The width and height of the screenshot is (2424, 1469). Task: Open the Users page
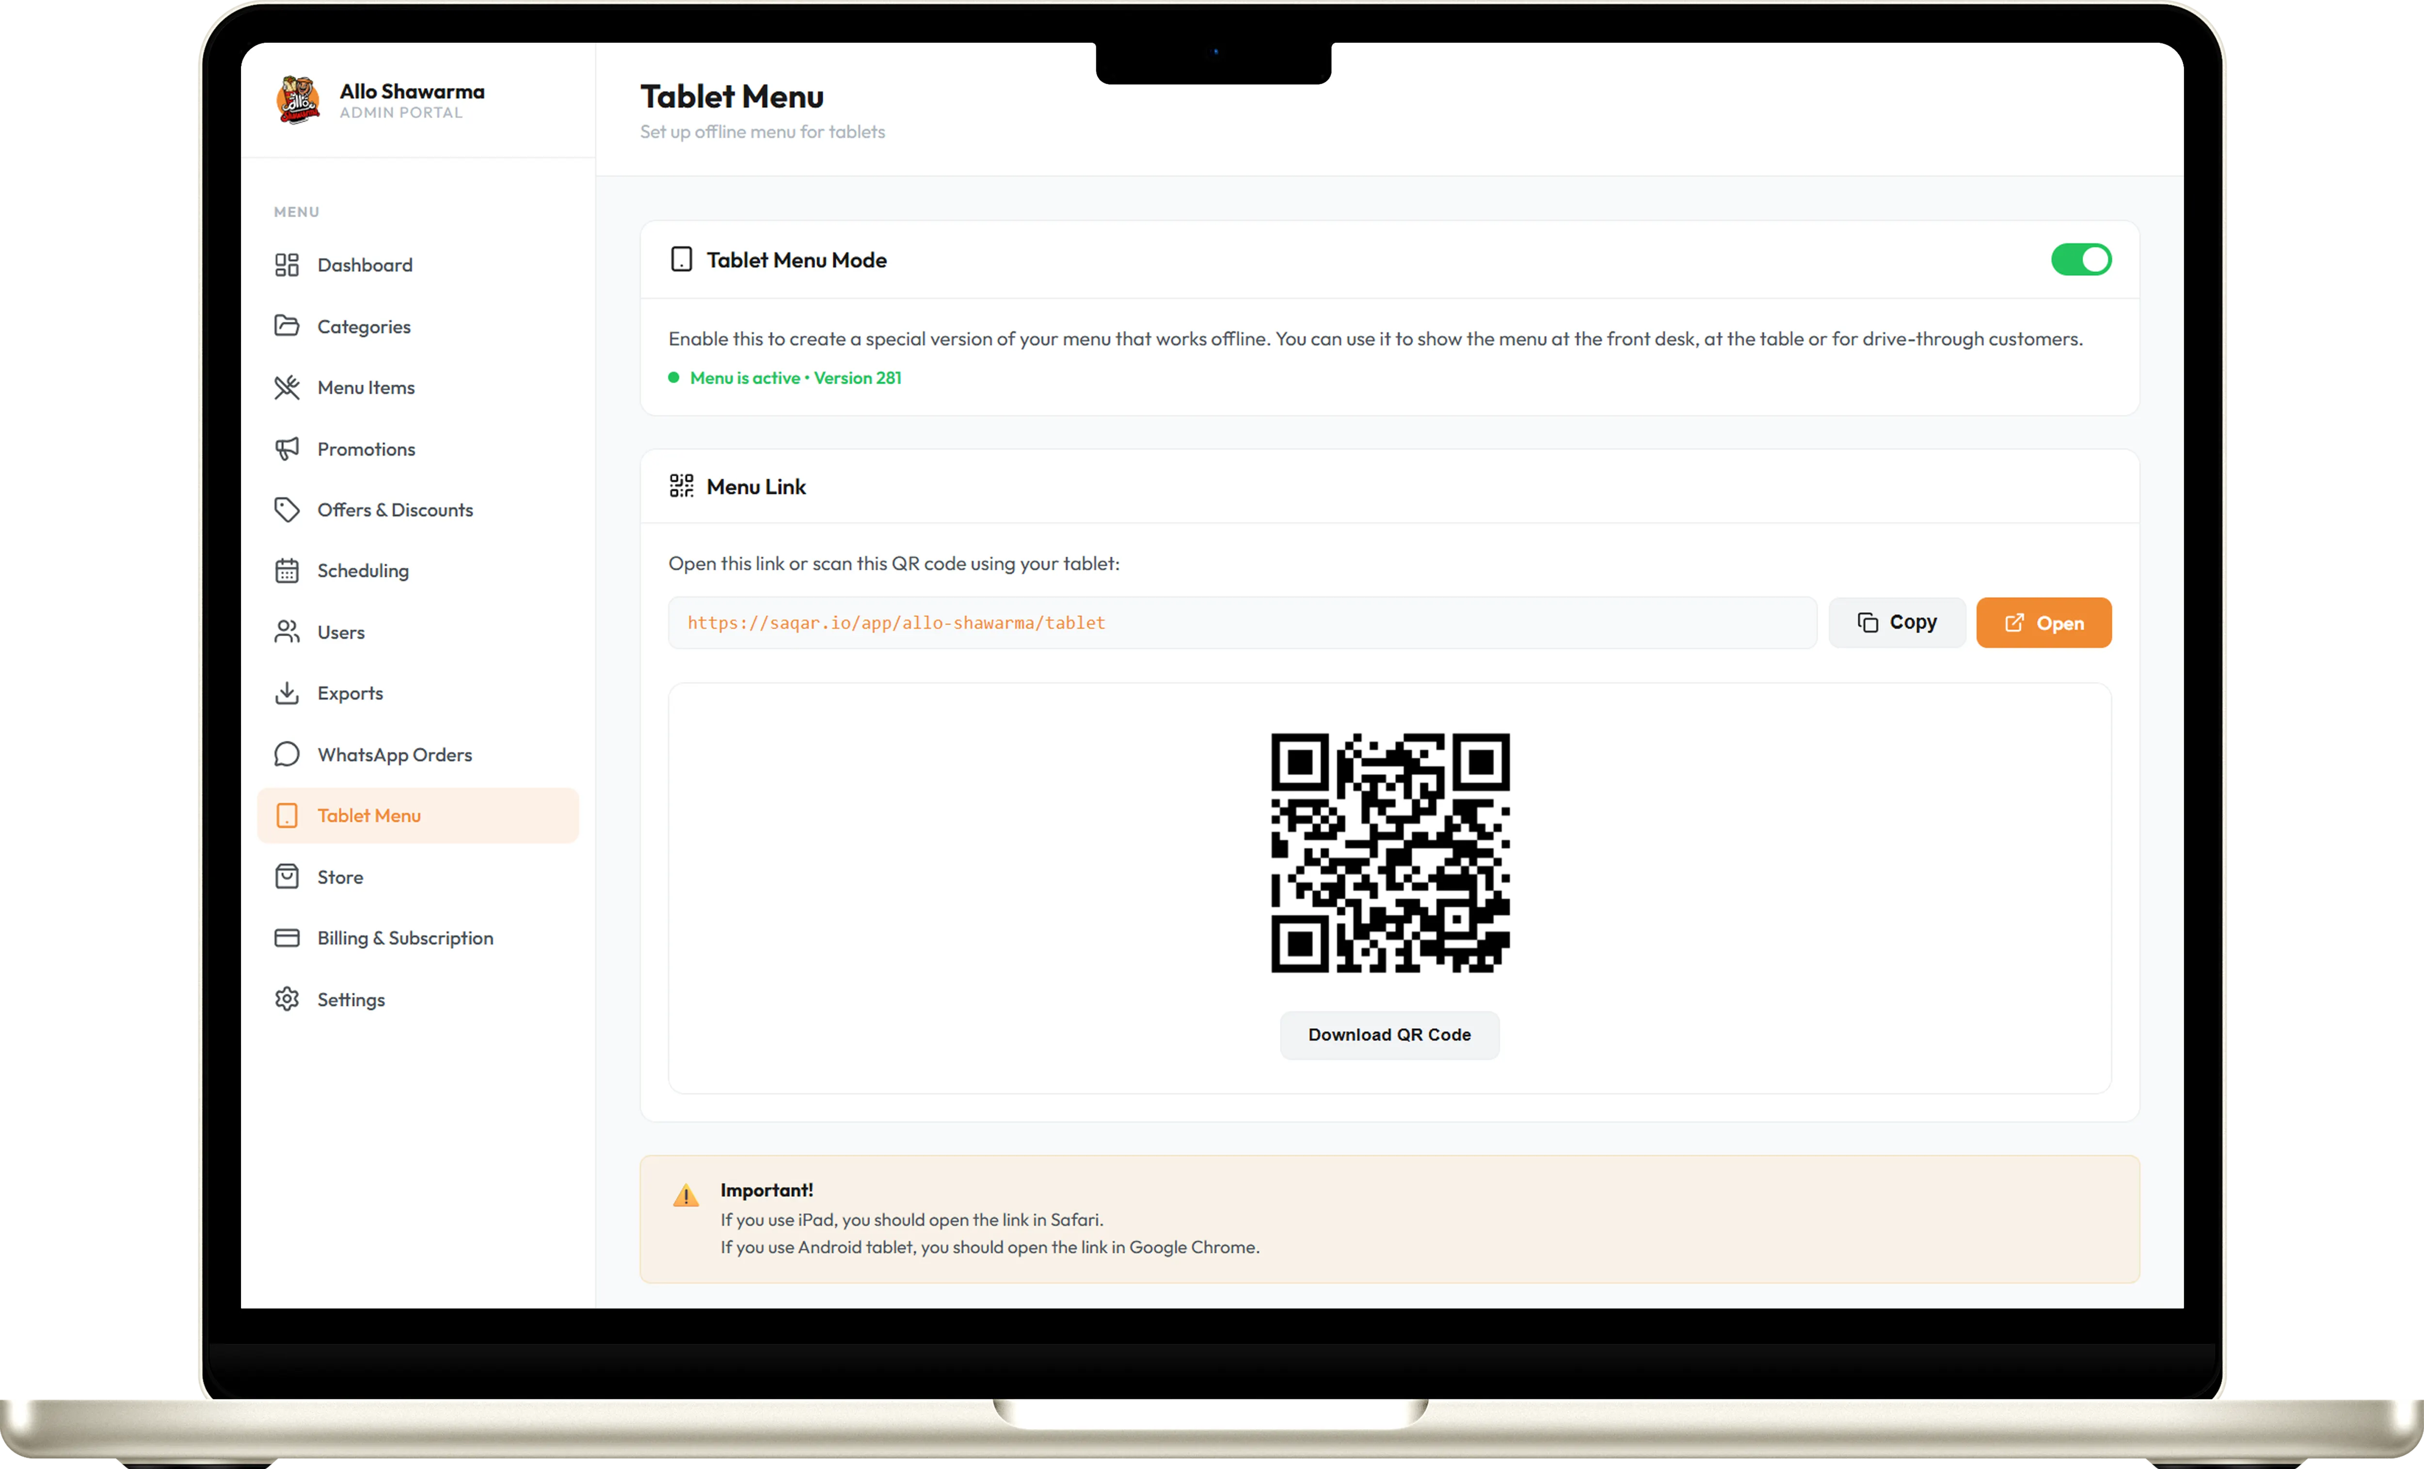tap(417, 632)
